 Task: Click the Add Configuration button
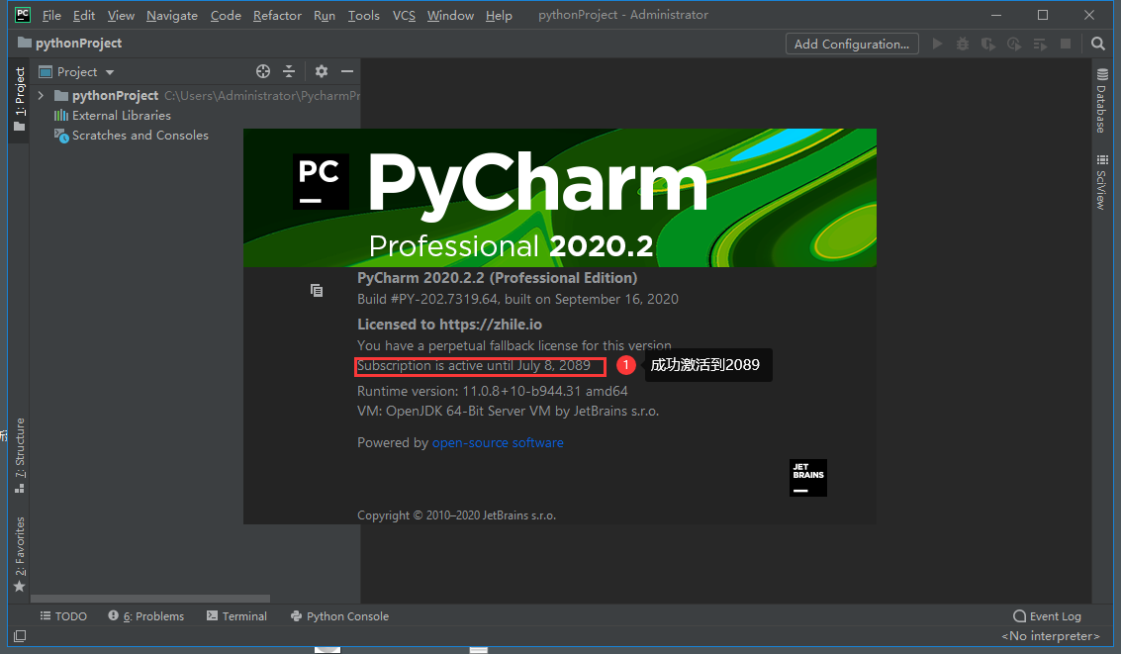(851, 44)
